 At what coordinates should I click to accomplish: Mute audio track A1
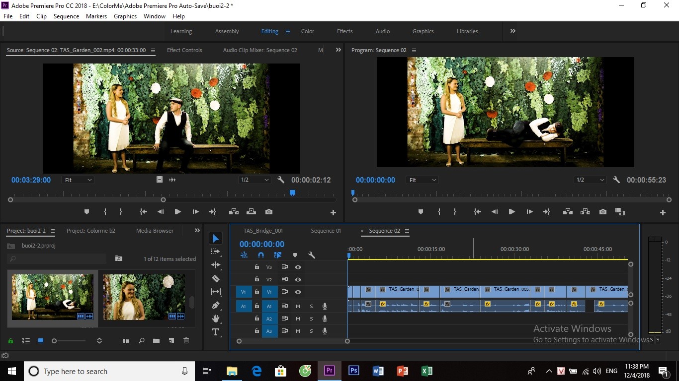(298, 306)
